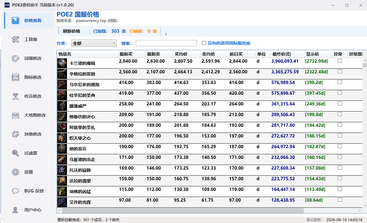
Task: Click the 瑞佛的凶猛 item icon
Action: (62, 192)
